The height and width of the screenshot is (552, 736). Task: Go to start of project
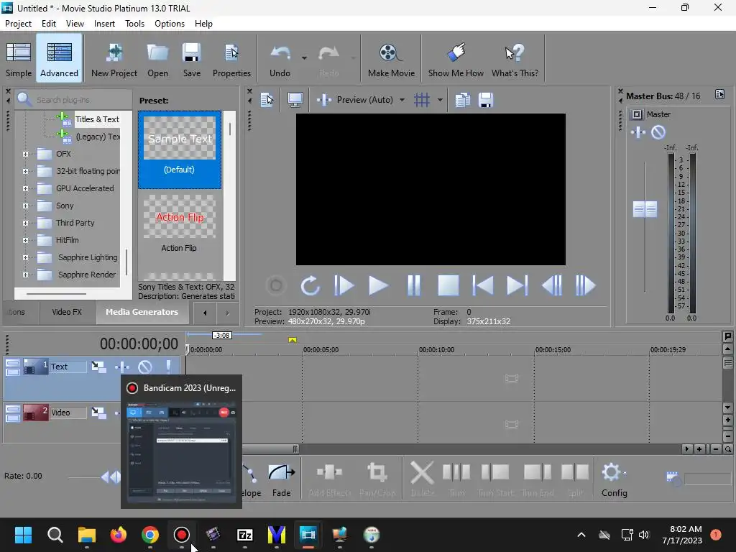coord(482,285)
